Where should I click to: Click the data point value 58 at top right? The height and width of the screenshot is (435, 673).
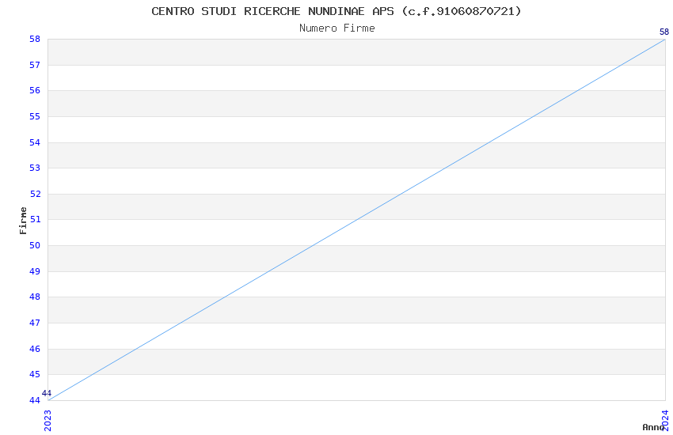click(664, 32)
